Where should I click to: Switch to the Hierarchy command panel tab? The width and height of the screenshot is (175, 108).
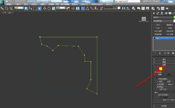[x=162, y=13]
